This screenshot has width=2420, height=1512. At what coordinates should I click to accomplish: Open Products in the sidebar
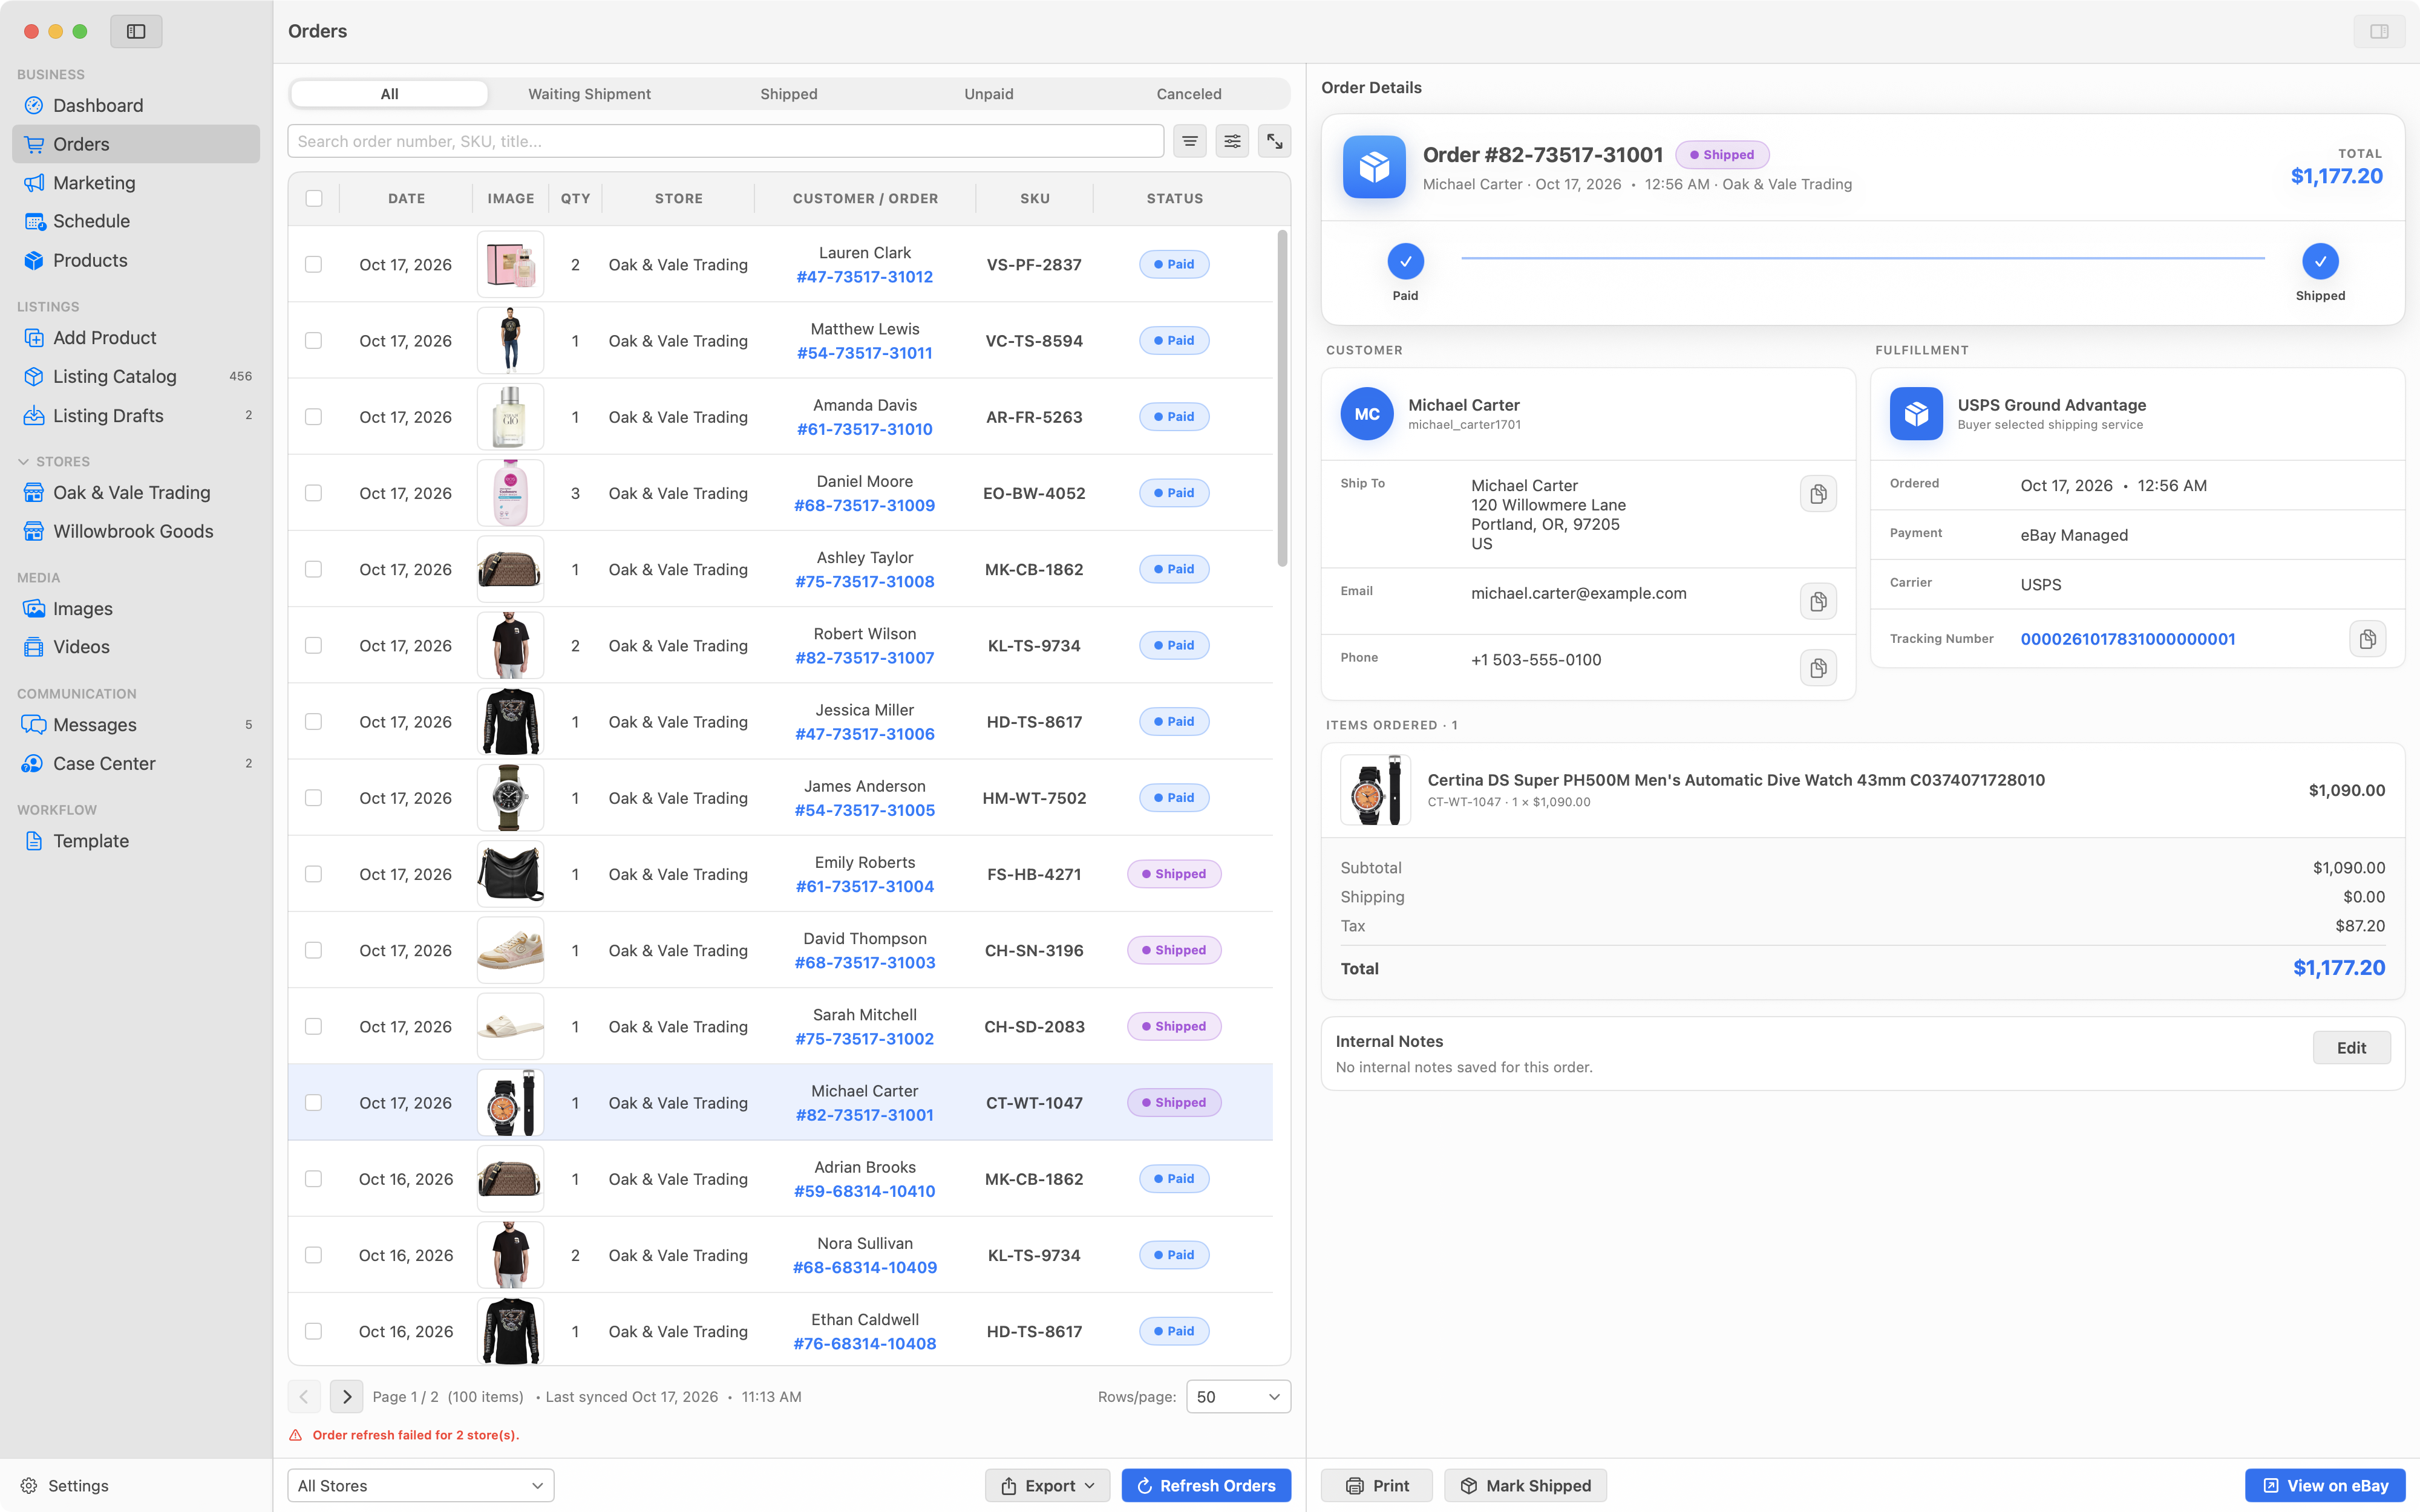[x=136, y=260]
